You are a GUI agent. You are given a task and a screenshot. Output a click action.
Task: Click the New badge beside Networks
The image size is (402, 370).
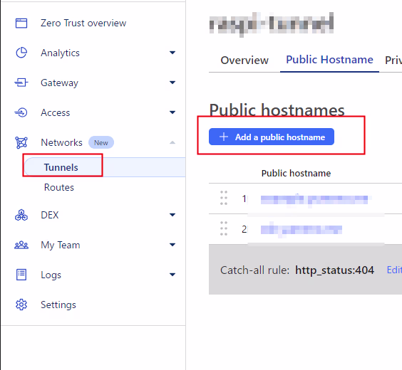point(101,142)
